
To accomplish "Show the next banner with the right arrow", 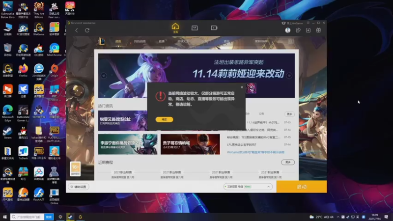I will pyautogui.click(x=289, y=76).
